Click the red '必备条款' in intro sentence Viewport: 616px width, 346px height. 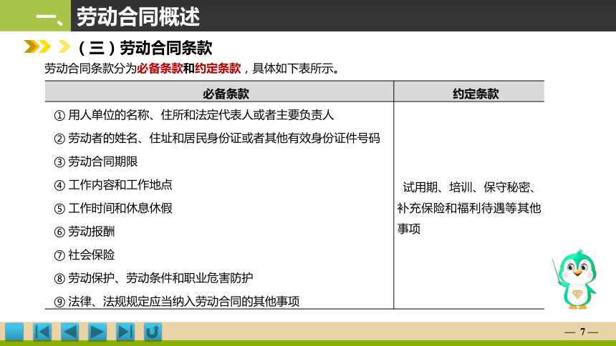pyautogui.click(x=160, y=68)
